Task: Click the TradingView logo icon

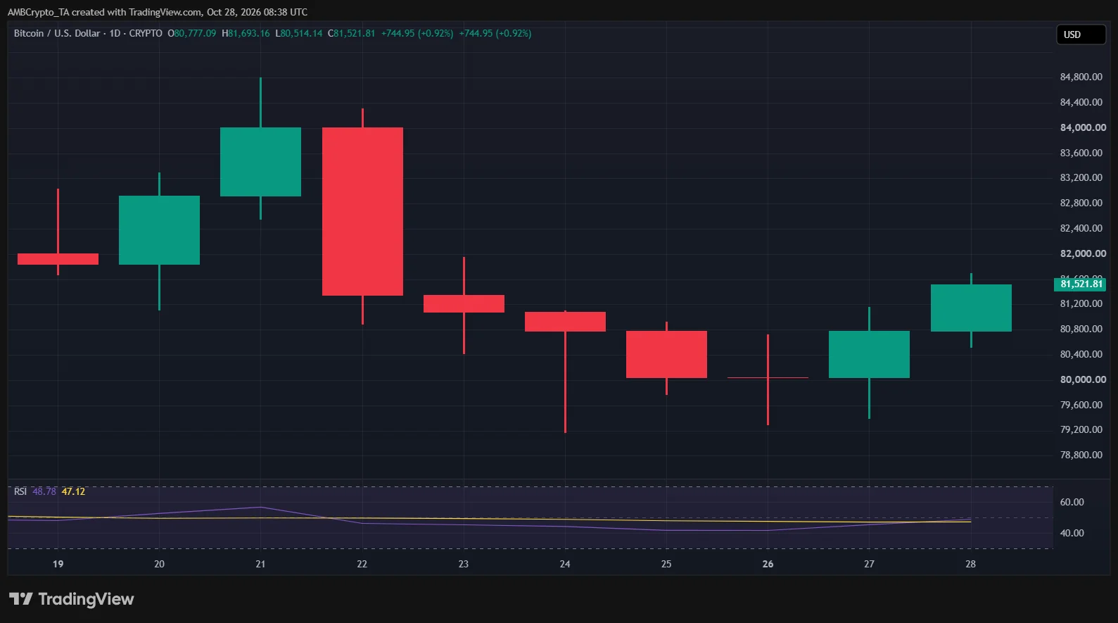Action: click(x=21, y=599)
